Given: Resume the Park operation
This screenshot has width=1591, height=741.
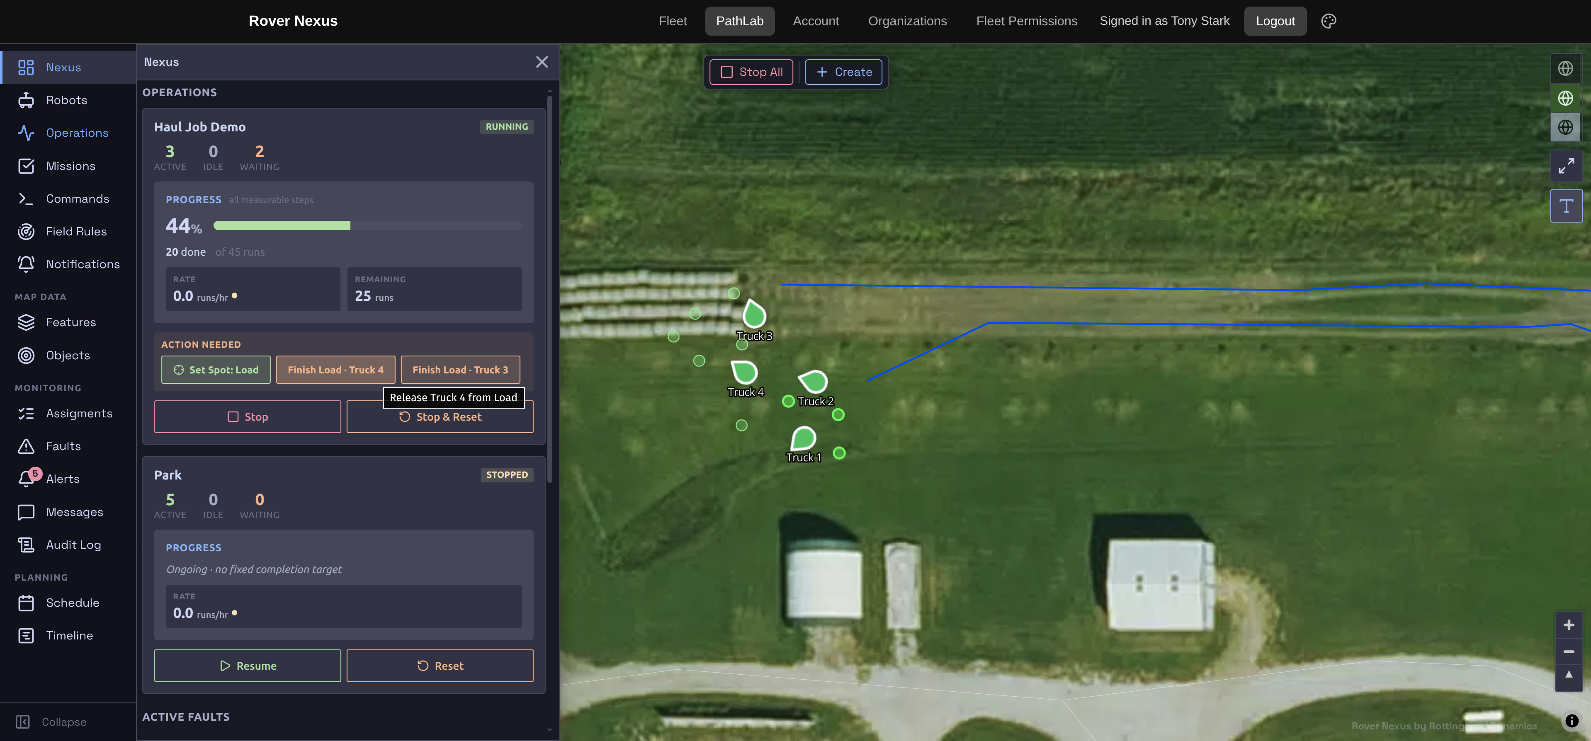Looking at the screenshot, I should pos(248,666).
